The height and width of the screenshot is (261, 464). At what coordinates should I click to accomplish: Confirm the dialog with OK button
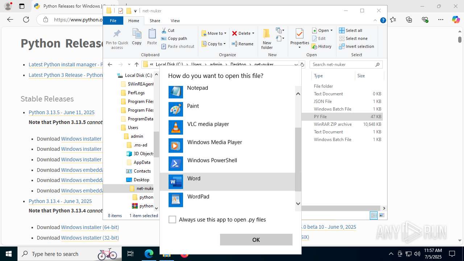point(256,240)
